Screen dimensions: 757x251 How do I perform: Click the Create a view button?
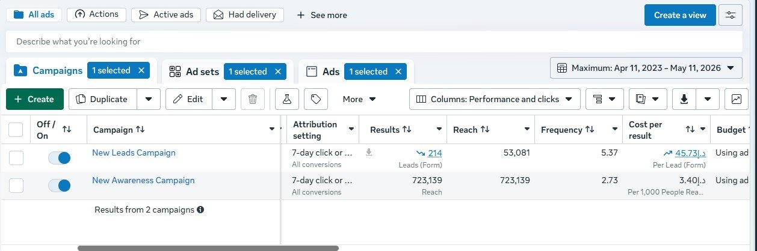[x=680, y=15]
